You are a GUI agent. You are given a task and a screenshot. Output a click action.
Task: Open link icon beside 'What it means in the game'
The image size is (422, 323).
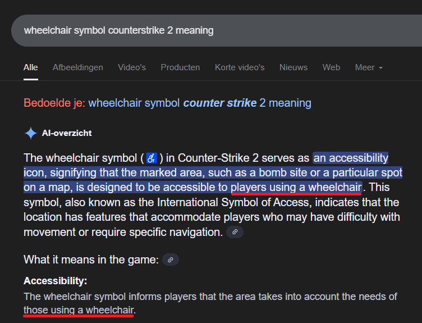[171, 260]
